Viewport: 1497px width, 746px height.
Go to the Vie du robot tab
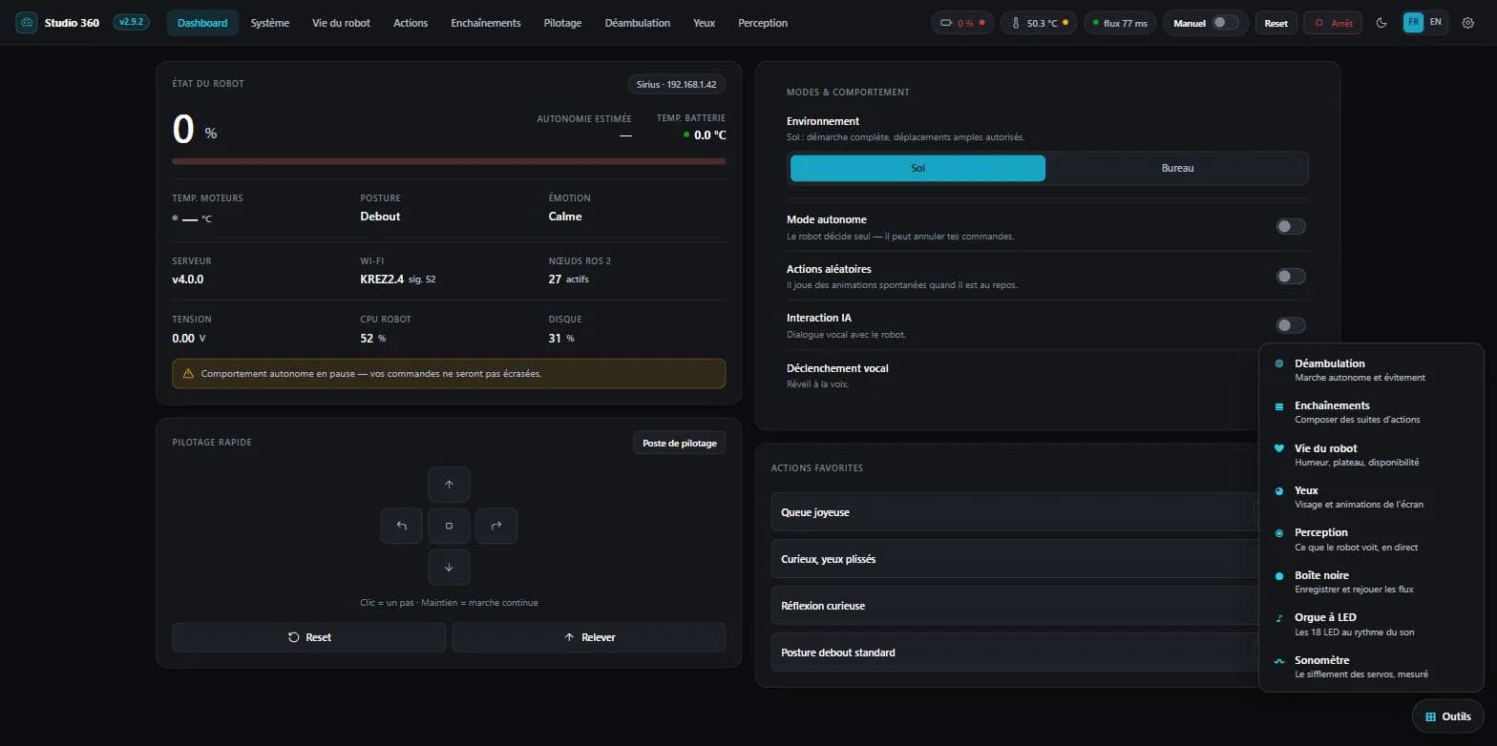[341, 23]
